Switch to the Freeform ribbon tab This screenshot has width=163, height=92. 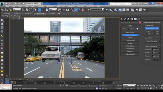pyautogui.click(x=17, y=14)
